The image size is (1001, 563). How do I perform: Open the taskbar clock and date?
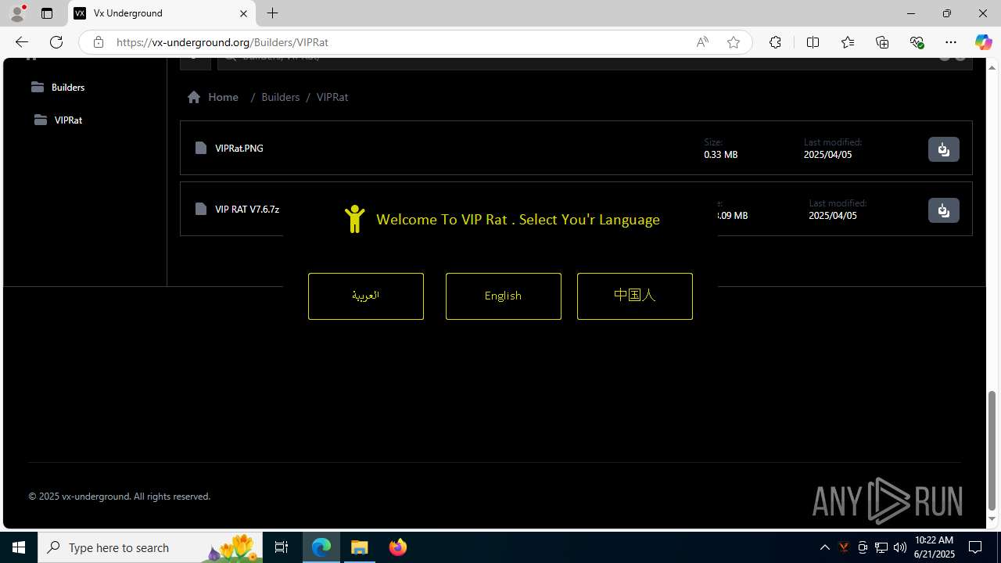[935, 547]
